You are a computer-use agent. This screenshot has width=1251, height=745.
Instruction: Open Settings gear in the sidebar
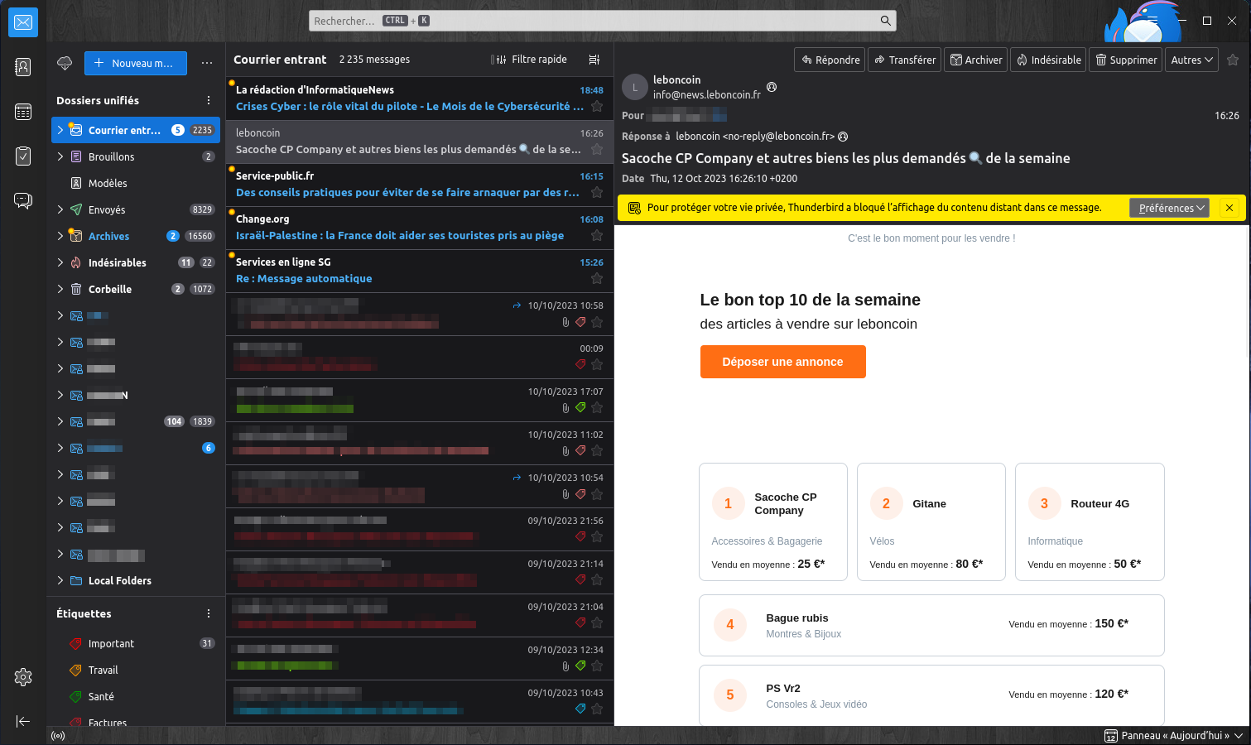click(x=23, y=677)
